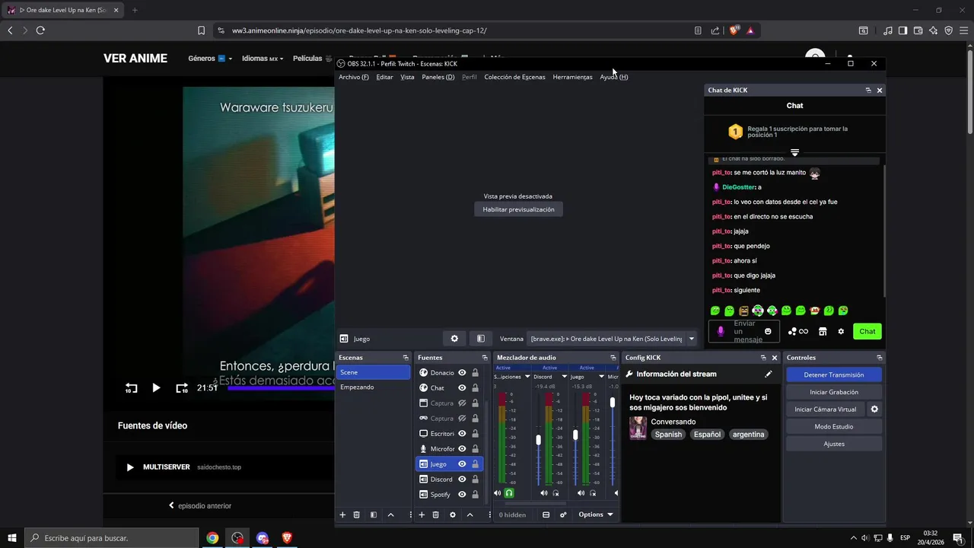Open OBS Ajustes settings button
The width and height of the screenshot is (974, 548).
click(834, 444)
